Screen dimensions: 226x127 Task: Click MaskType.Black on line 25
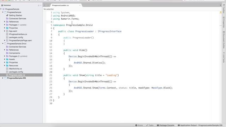tap(161, 88)
